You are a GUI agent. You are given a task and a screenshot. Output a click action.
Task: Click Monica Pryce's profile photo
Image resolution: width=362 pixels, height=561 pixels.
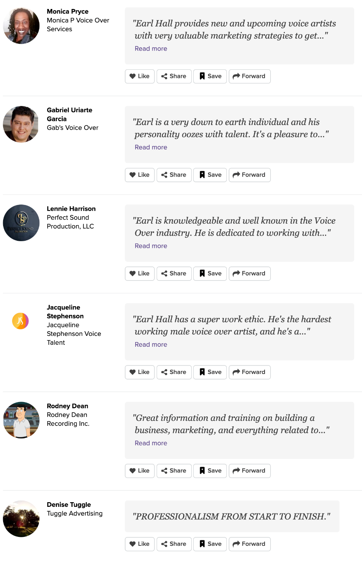click(x=21, y=26)
